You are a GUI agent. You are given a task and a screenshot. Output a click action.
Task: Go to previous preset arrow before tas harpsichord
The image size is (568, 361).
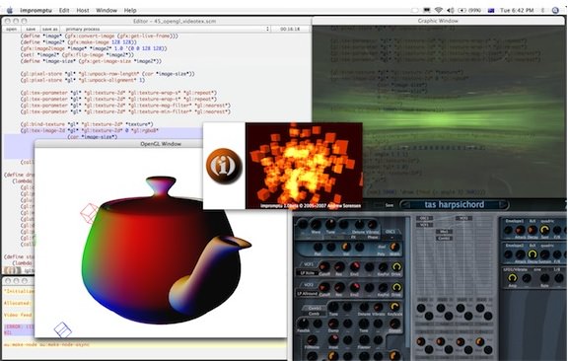coord(405,205)
